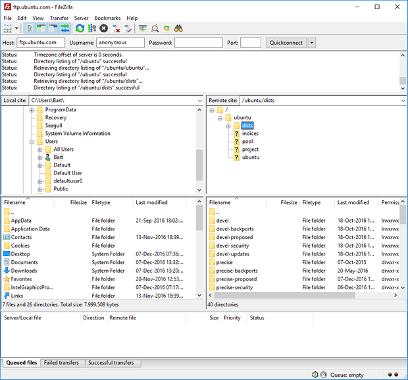Image resolution: width=408 pixels, height=380 pixels.
Task: Click the Host input field
Action: (x=41, y=42)
